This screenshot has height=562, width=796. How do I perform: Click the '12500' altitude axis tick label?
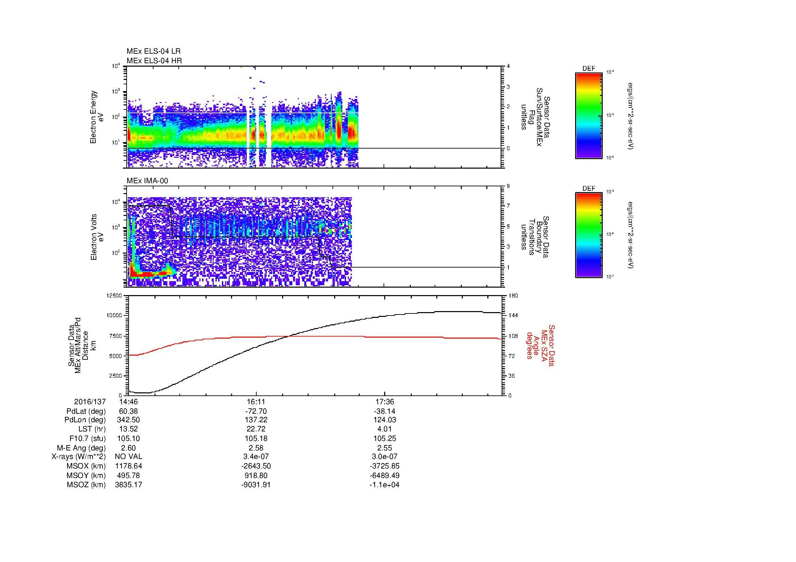[x=115, y=295]
